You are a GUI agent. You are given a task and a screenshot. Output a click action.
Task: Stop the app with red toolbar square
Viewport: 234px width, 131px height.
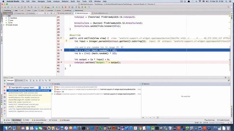[x=65, y=7]
